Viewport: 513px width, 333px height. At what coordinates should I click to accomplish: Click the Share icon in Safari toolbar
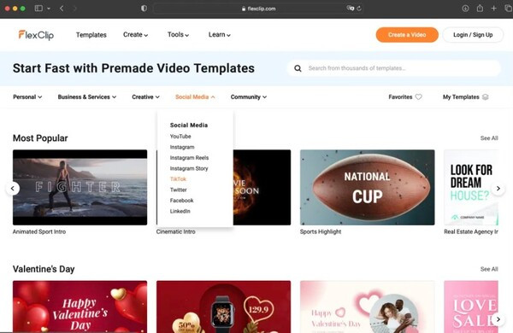click(480, 9)
